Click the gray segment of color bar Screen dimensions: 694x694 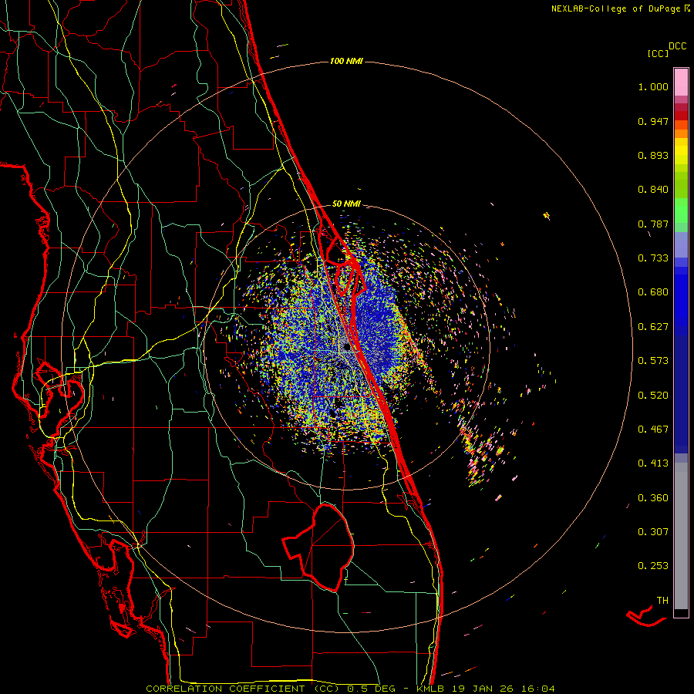click(681, 536)
